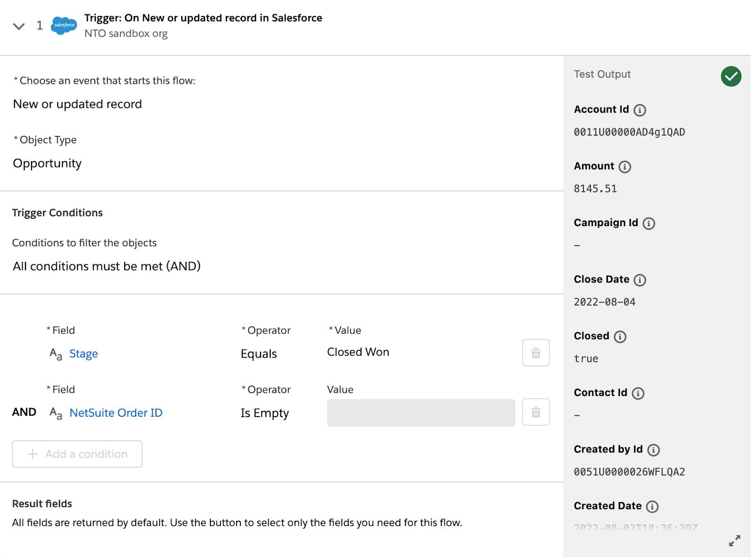The image size is (751, 557).
Task: Click the AND connector label
Action: point(24,412)
